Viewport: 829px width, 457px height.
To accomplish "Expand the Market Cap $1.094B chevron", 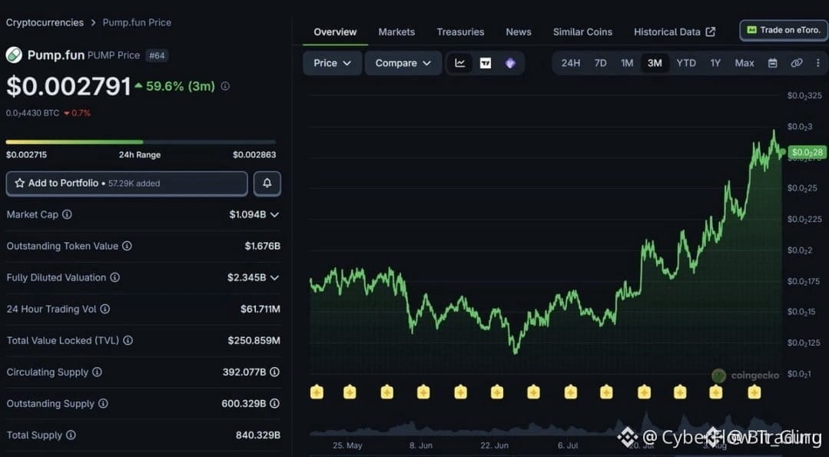I will point(274,214).
